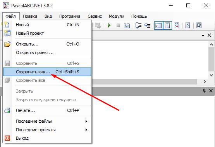Viewport: 215px width, 147px height.
Task: Click the gray Stop program icon
Action: pos(118,25)
